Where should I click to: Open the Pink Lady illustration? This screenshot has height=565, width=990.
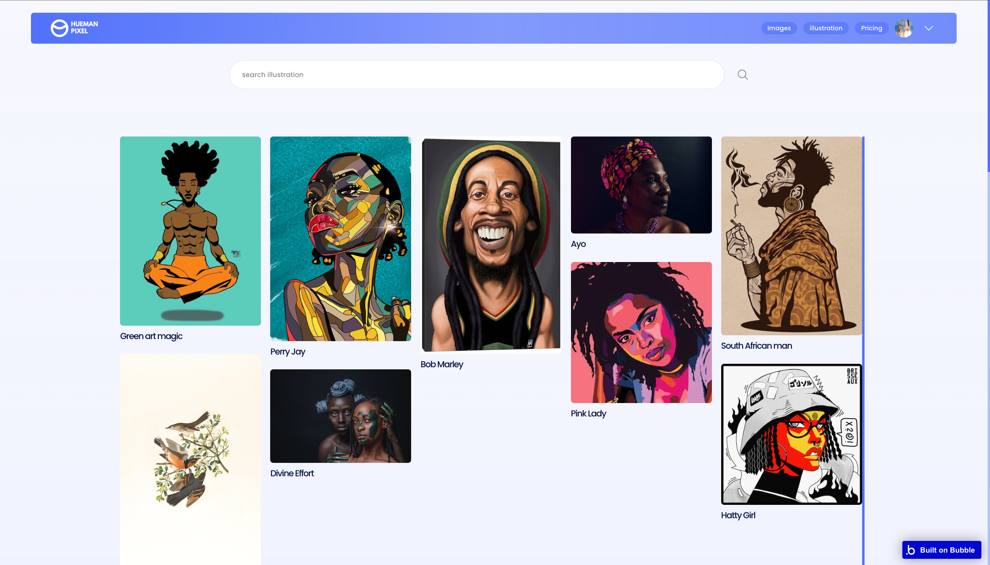coord(641,333)
